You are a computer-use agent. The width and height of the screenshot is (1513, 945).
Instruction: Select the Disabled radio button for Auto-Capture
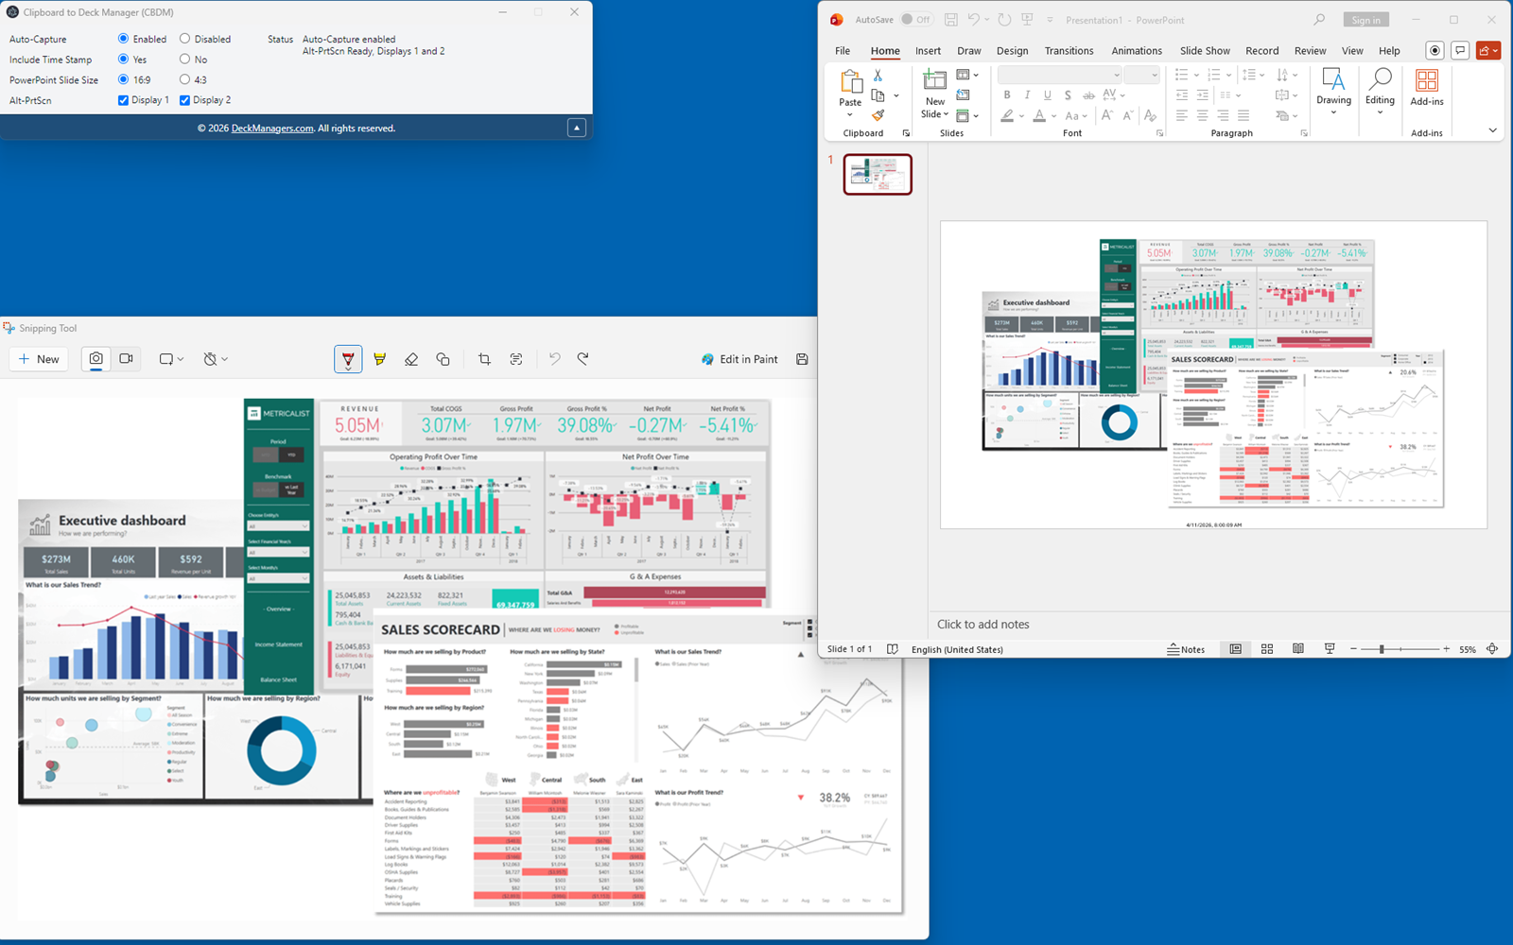pos(185,39)
